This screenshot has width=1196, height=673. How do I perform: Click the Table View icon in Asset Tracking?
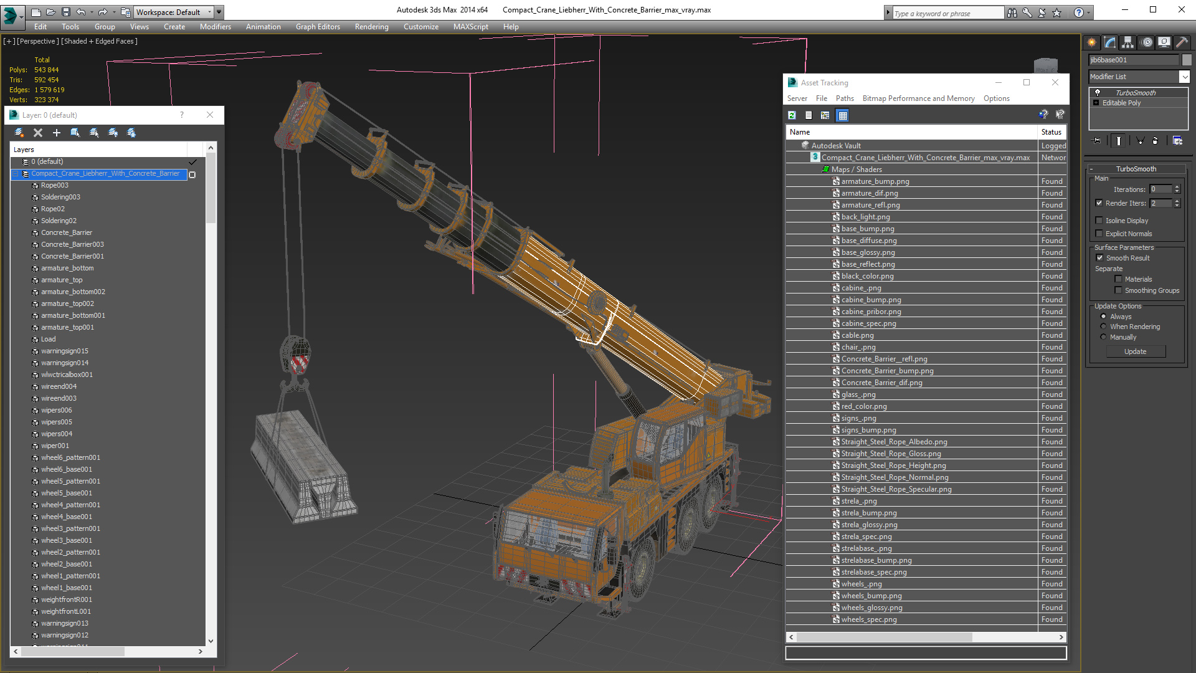pos(842,115)
